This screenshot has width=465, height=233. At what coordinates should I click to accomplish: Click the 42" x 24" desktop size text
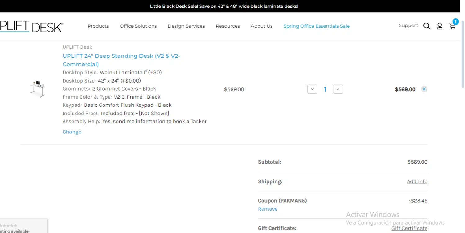[x=119, y=81]
